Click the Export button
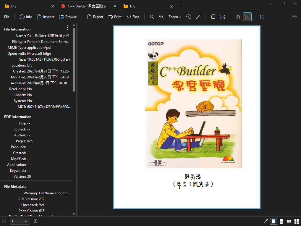The width and height of the screenshot is (301, 226). click(x=95, y=17)
